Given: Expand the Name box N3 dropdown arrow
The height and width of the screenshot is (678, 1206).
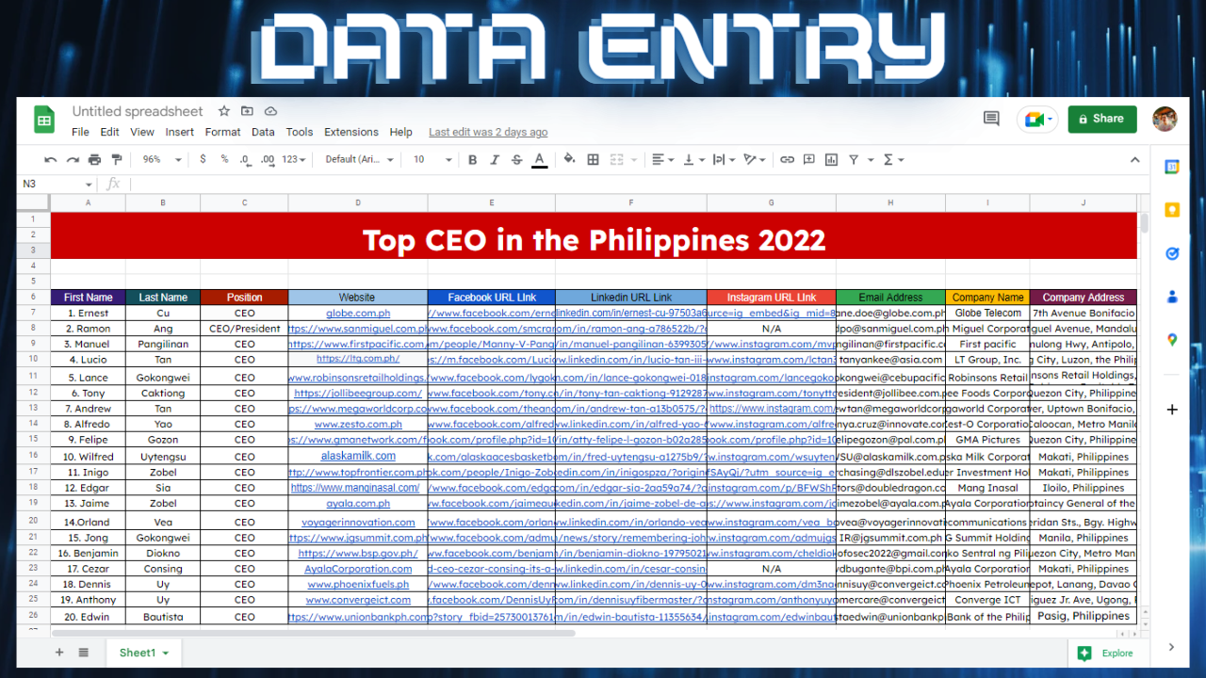Looking at the screenshot, I should point(90,185).
